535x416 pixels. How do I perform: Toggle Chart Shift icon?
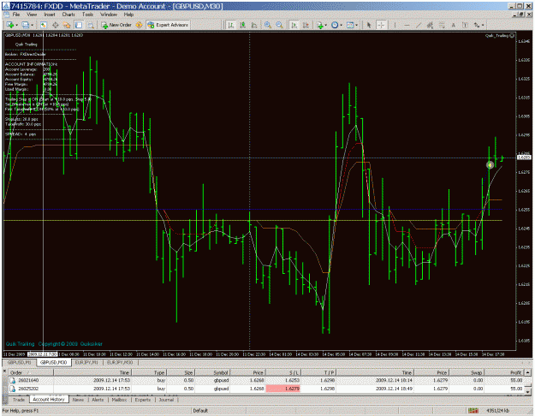306,25
